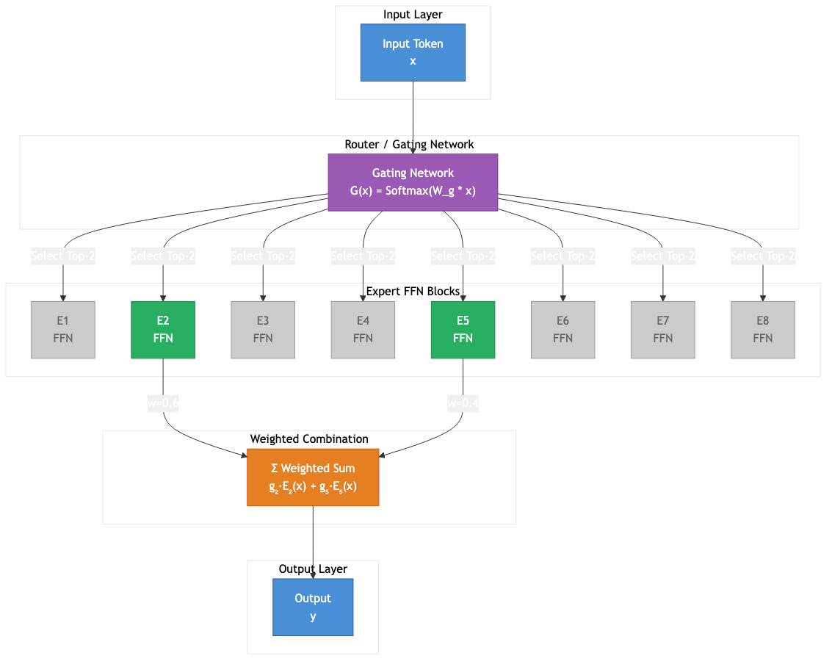Click the w=0.4 weight label

[x=463, y=403]
